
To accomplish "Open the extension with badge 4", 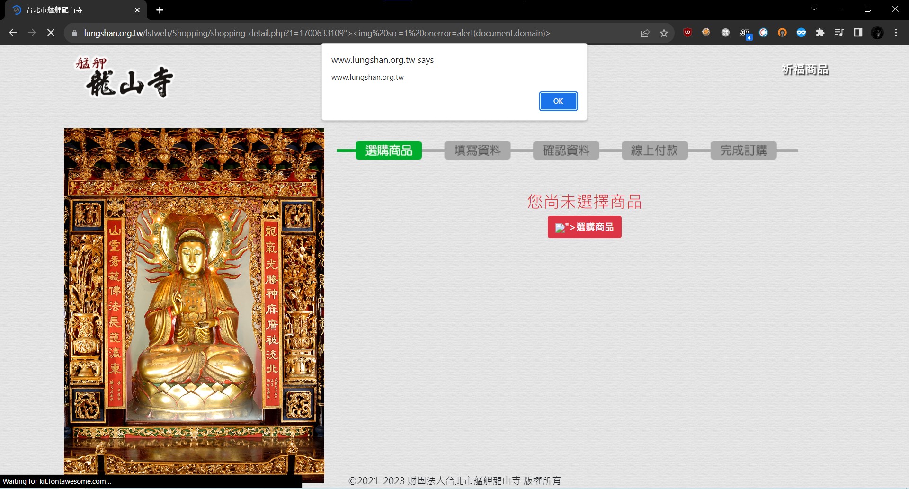I will (x=745, y=33).
